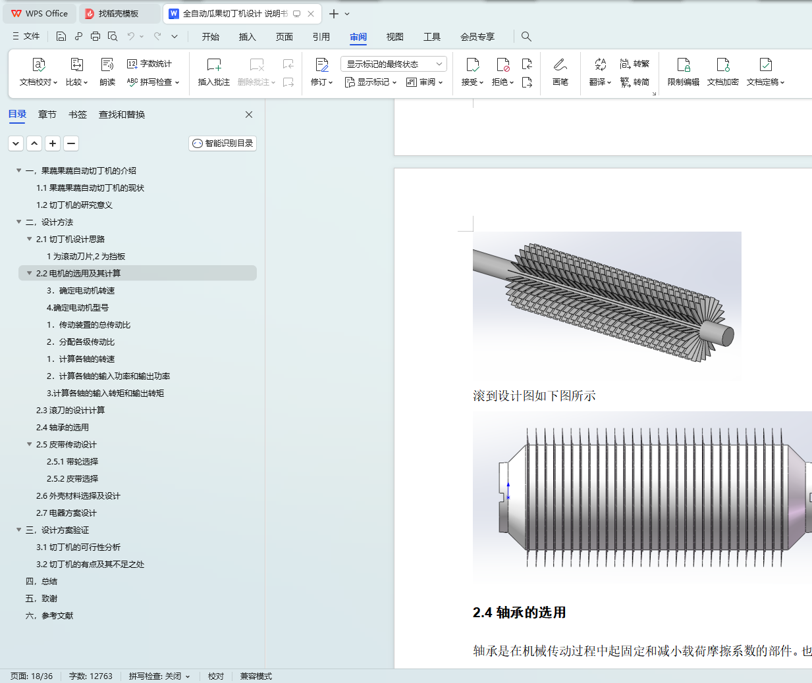This screenshot has height=683, width=812.
Task: Jump to 2.4 轴承的选用 in outline
Action: pos(63,427)
